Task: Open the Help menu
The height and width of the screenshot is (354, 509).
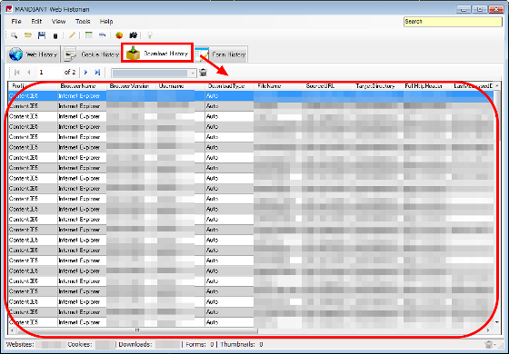Action: [x=106, y=22]
